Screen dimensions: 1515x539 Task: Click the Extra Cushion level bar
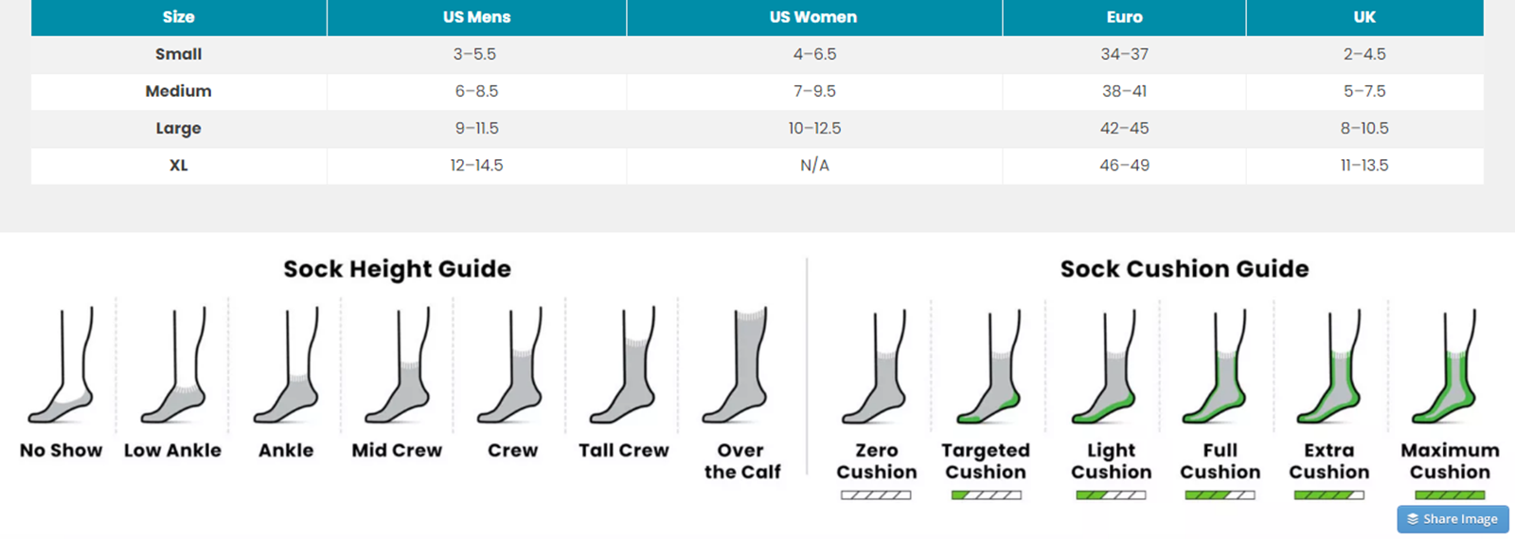point(1328,495)
